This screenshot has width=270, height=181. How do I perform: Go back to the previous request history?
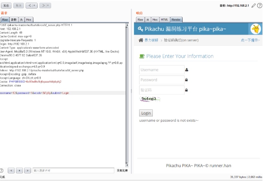click(x=30, y=6)
